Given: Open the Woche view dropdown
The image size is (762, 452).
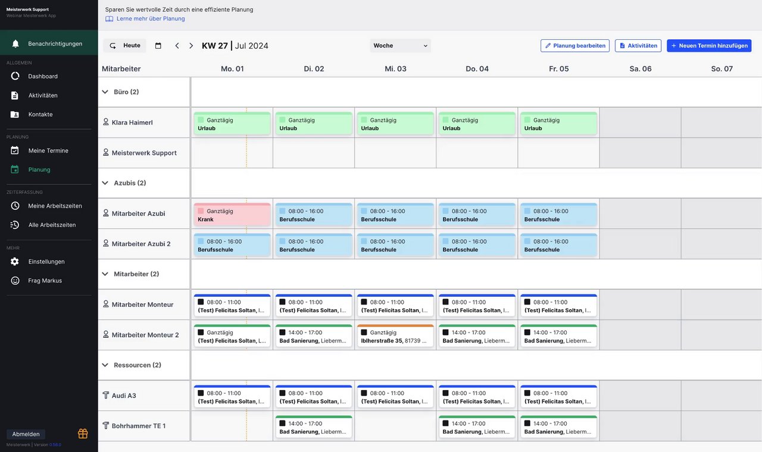Looking at the screenshot, I should click(400, 46).
